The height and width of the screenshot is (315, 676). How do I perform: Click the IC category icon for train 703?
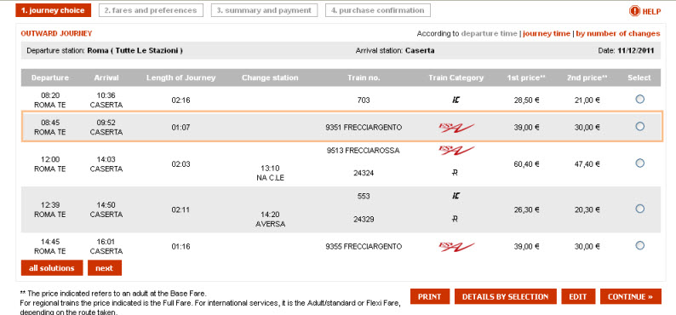(455, 100)
